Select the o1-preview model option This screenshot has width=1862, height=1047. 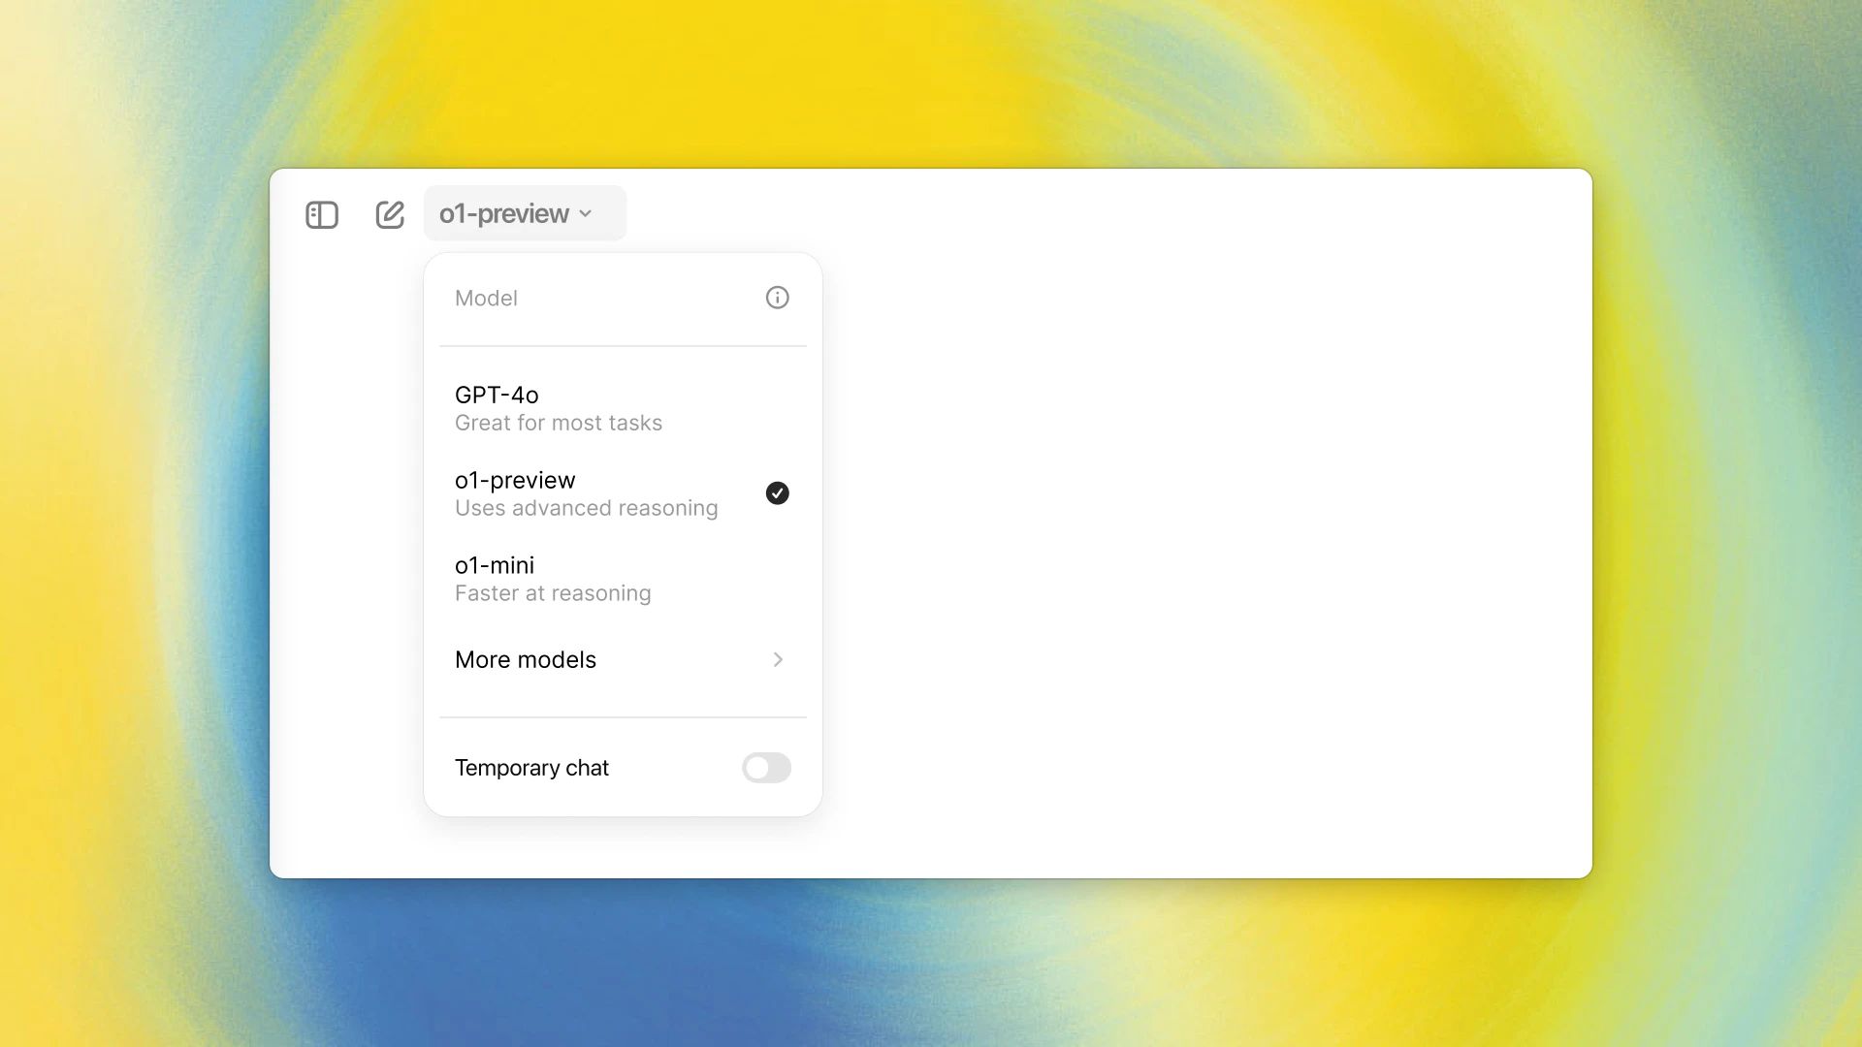pyautogui.click(x=622, y=492)
